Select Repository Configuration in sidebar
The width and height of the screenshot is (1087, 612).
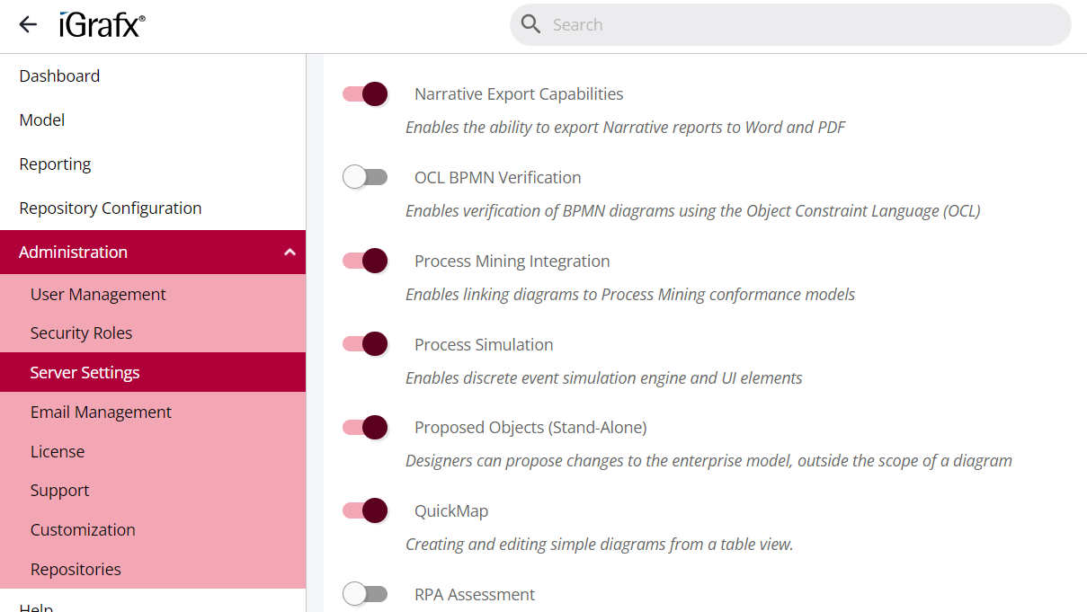[110, 208]
